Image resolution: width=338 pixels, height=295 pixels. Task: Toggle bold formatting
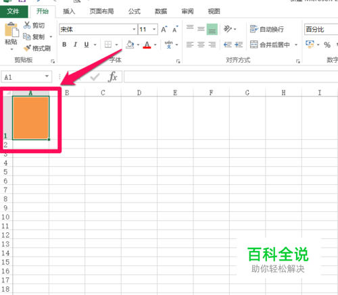(64, 45)
